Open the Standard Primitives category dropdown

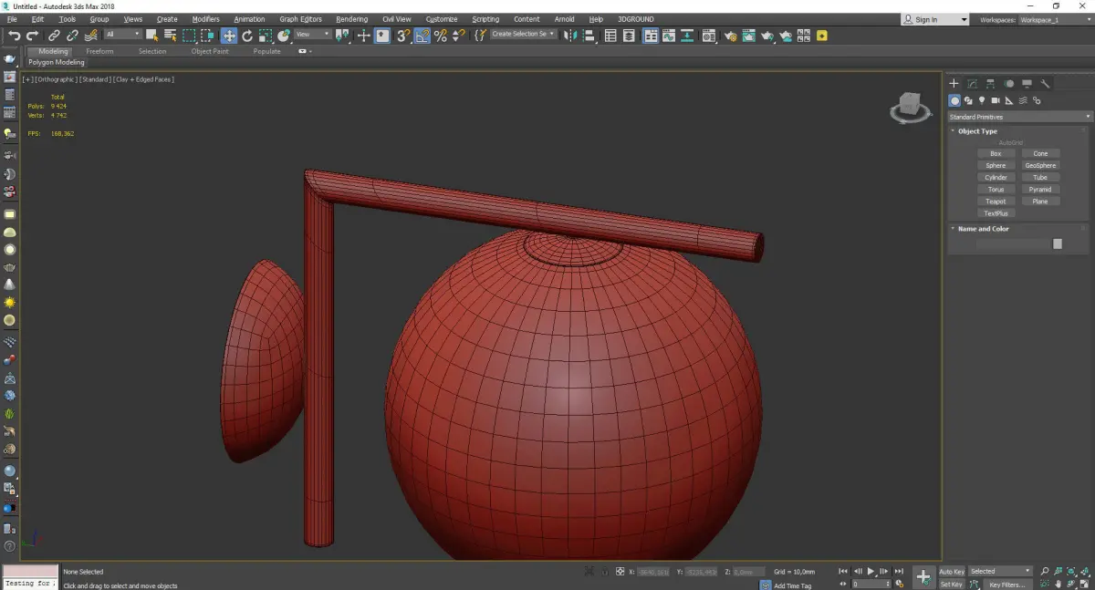(x=1019, y=117)
